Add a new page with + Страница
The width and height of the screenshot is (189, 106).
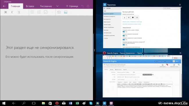[72, 6]
